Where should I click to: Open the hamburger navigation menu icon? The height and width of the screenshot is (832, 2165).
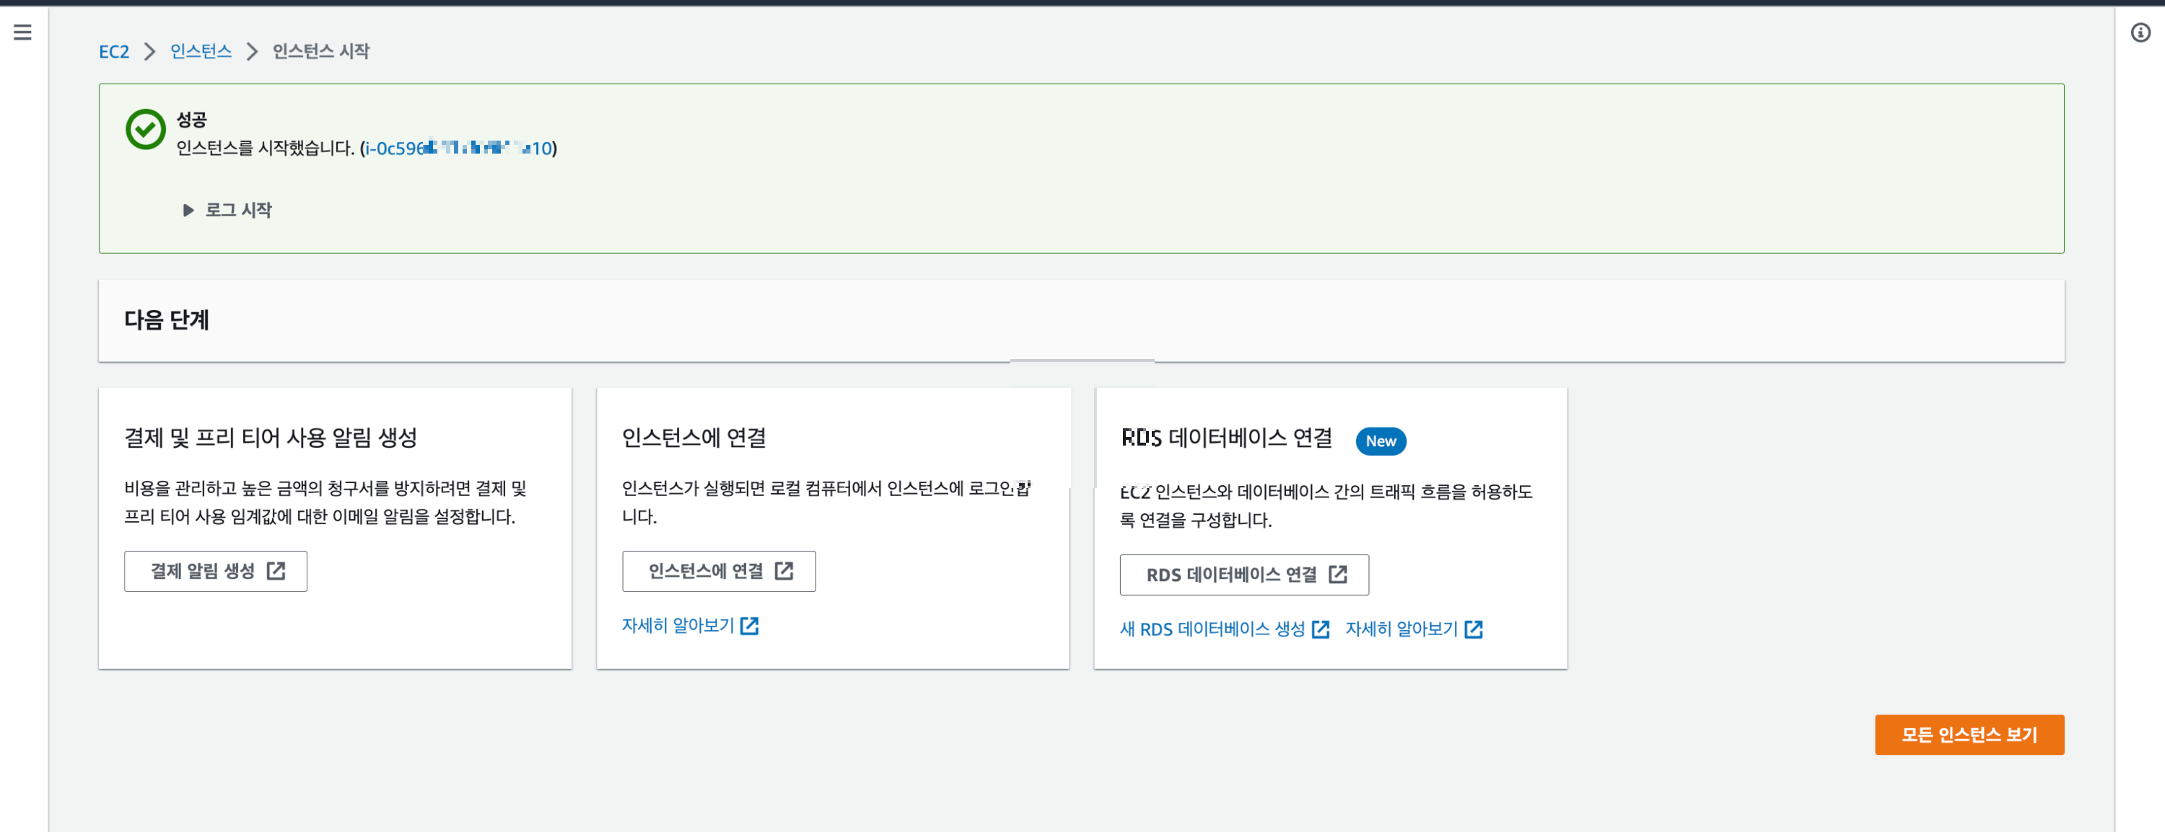pyautogui.click(x=22, y=32)
